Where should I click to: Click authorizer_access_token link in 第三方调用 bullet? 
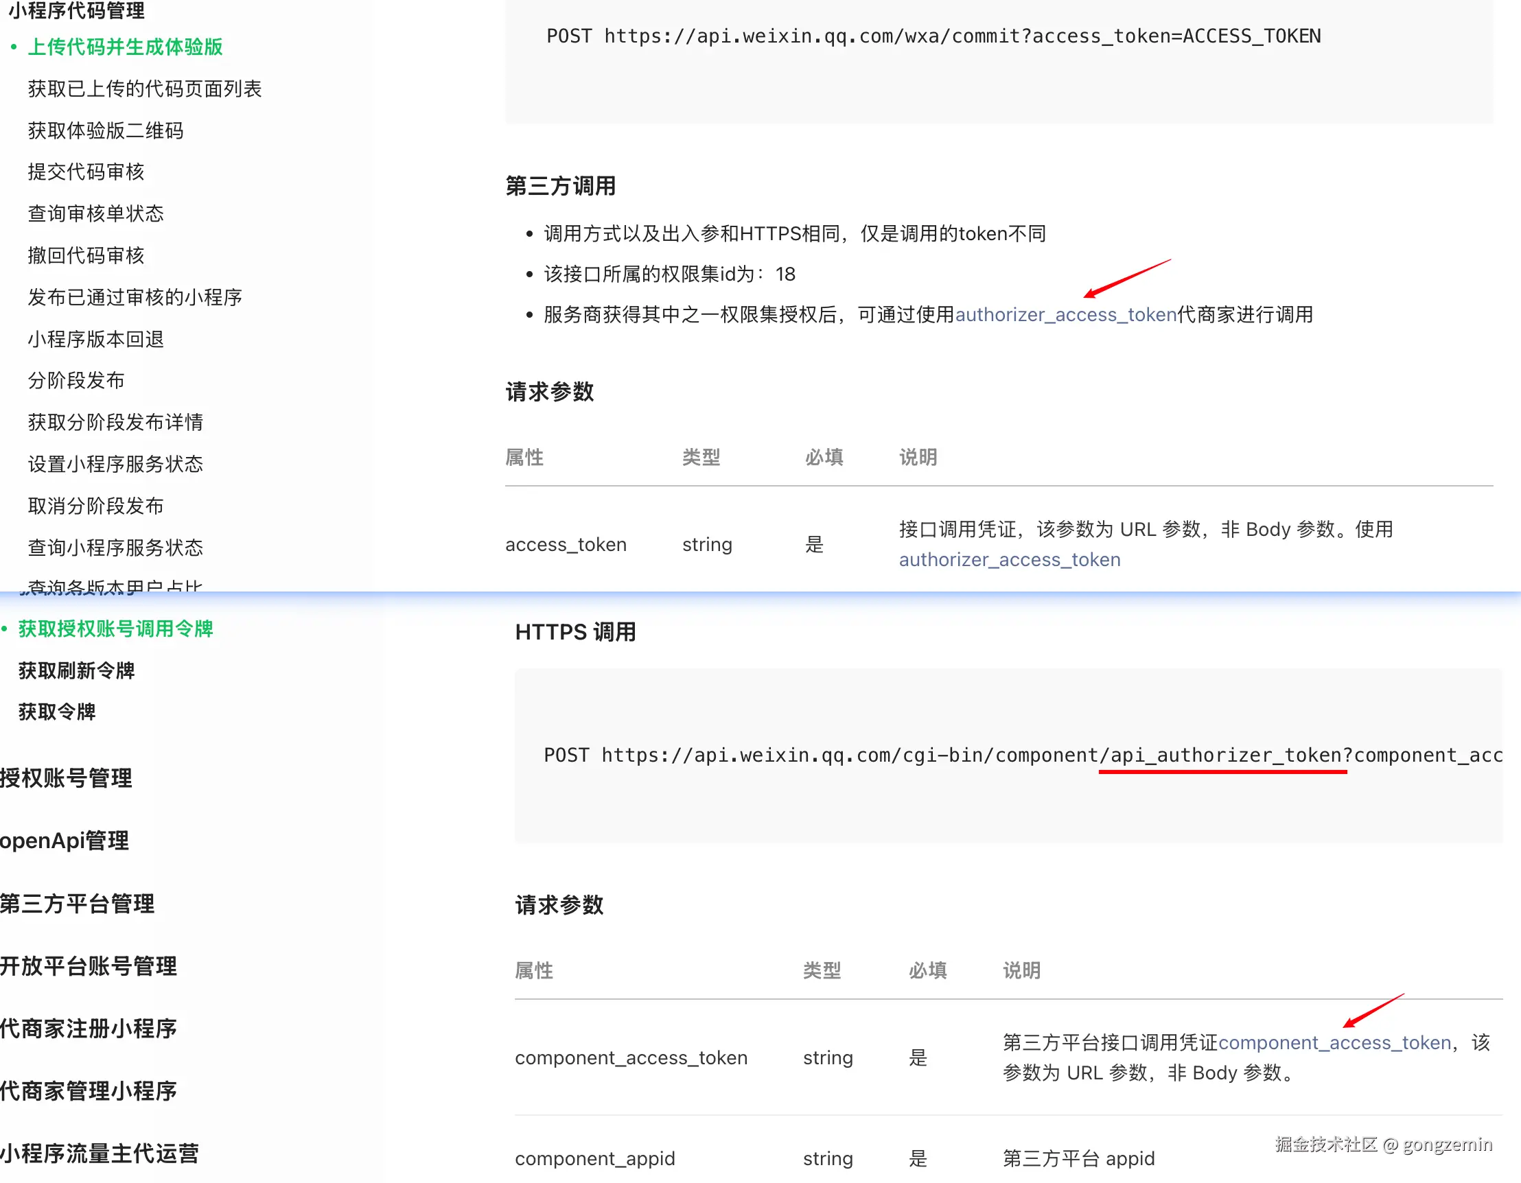tap(1065, 315)
